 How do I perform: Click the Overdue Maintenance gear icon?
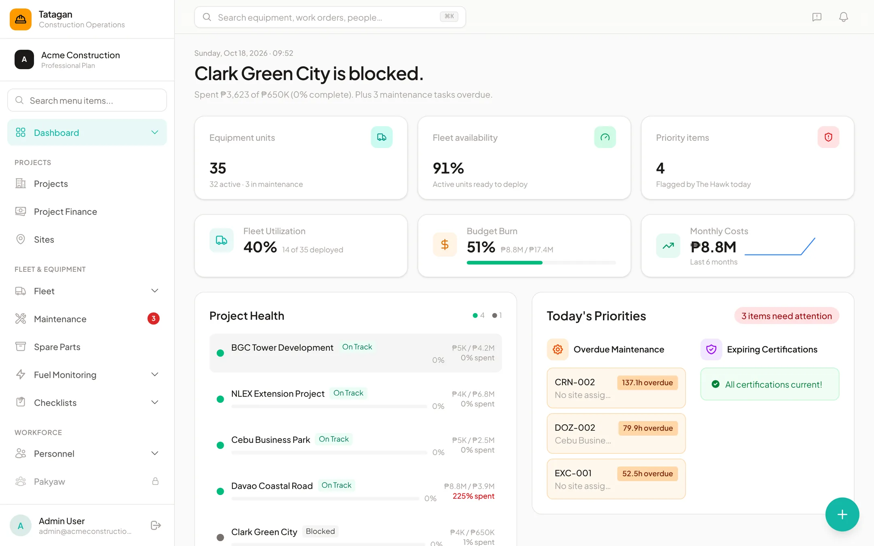click(558, 349)
